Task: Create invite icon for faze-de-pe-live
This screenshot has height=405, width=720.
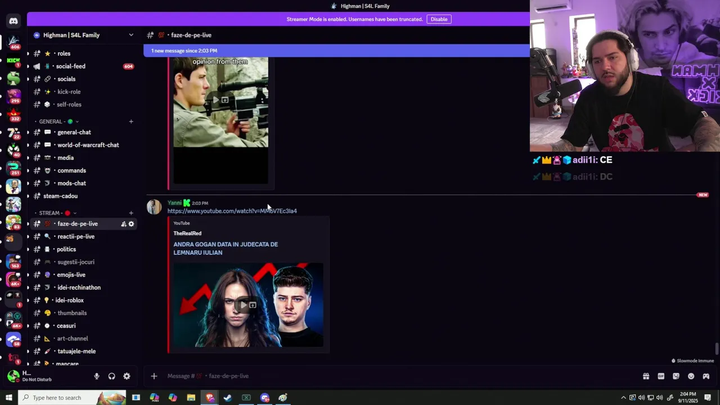Action: [x=123, y=224]
